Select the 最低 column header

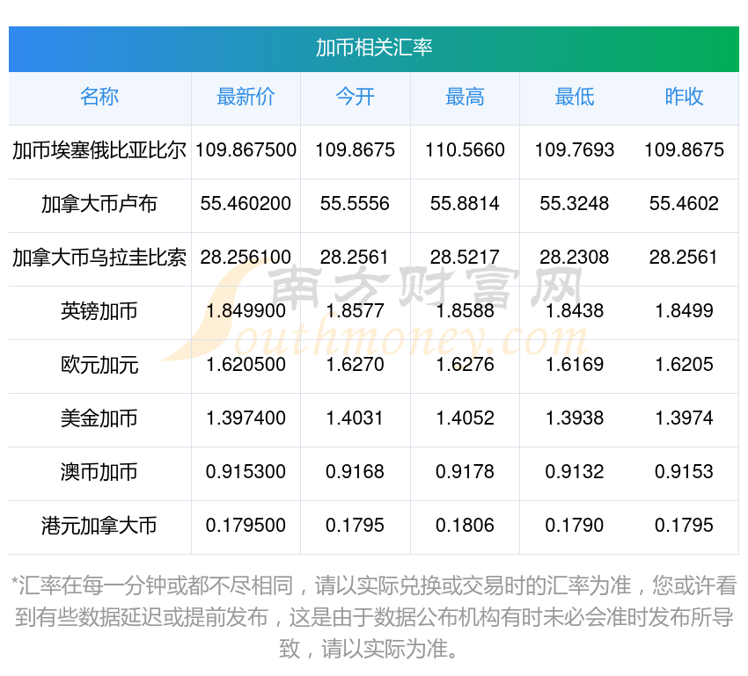tap(574, 98)
